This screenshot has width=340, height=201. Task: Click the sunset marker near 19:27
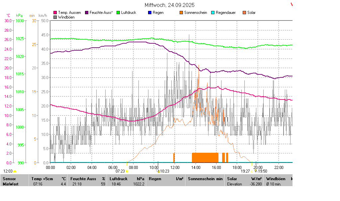point(252,171)
